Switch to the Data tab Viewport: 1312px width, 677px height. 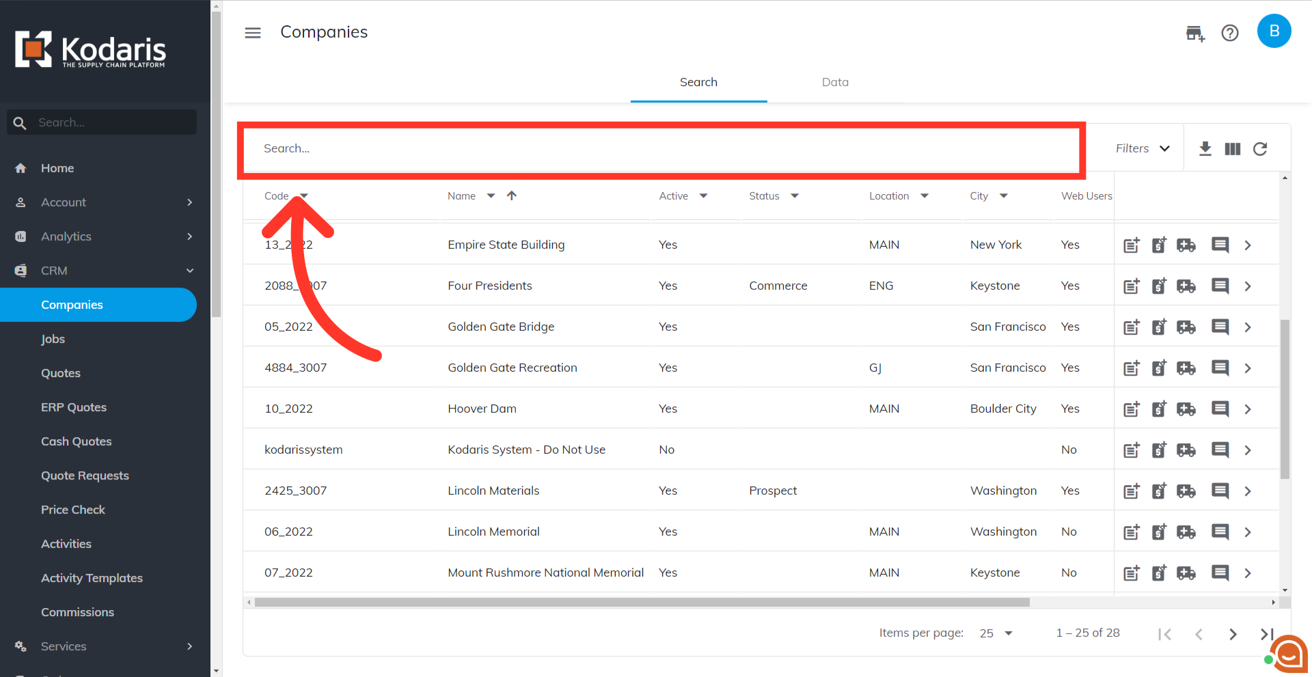tap(835, 82)
